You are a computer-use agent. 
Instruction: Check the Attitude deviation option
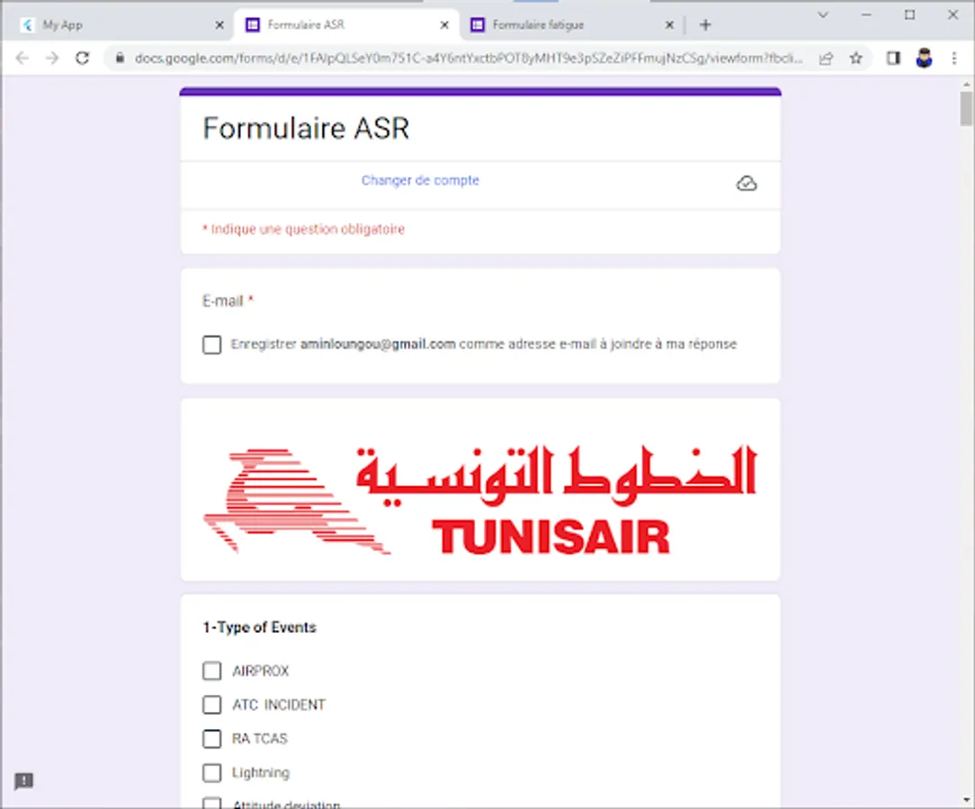[212, 804]
